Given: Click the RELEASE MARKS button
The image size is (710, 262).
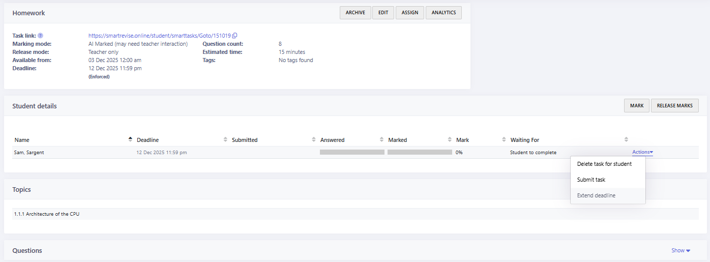Looking at the screenshot, I should pos(675,105).
